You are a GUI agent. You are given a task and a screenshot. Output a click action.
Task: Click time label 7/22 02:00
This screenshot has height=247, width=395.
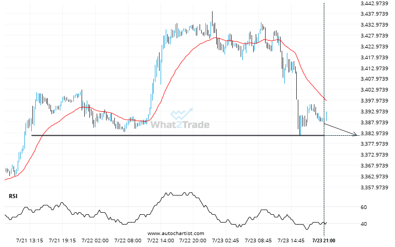(x=95, y=240)
